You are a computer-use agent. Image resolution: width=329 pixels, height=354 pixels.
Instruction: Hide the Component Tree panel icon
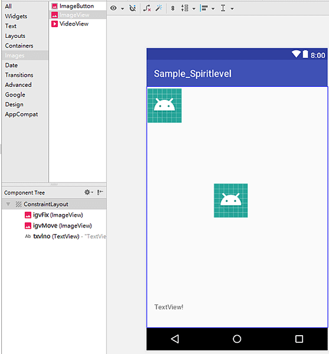(100, 192)
